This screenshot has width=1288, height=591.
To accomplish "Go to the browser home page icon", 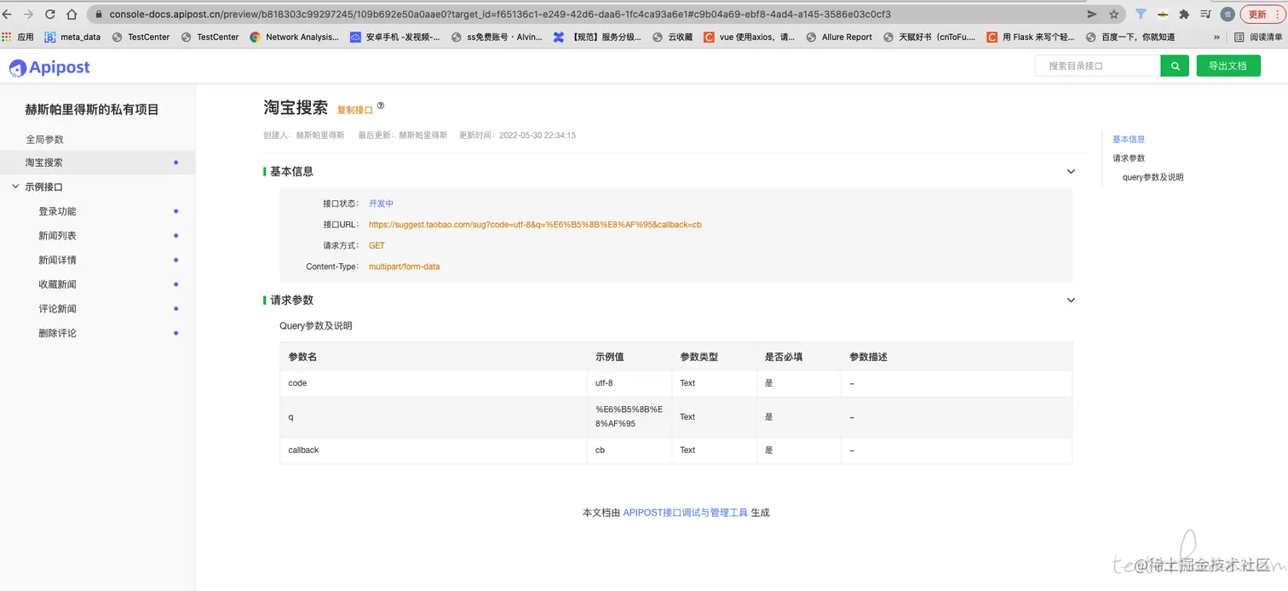I will click(72, 14).
